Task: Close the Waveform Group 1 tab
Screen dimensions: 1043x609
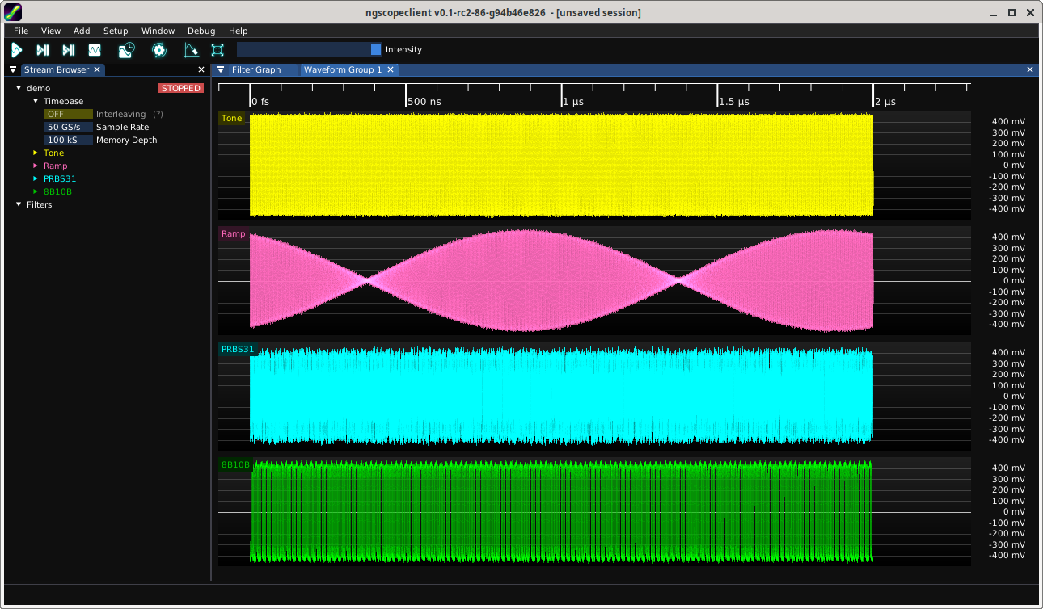Action: pyautogui.click(x=391, y=70)
